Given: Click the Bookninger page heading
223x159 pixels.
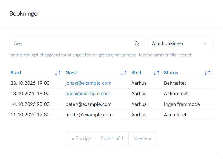Looking at the screenshot, I should tap(24, 14).
